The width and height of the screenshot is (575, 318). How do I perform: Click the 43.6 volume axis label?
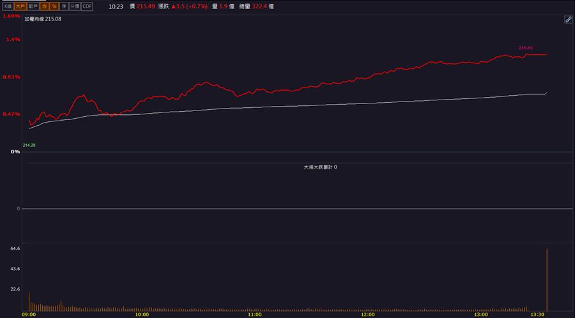click(15, 269)
